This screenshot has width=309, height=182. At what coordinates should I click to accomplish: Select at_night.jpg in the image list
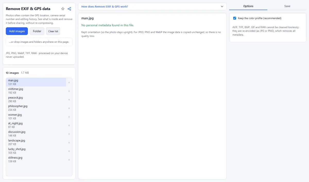point(36,125)
